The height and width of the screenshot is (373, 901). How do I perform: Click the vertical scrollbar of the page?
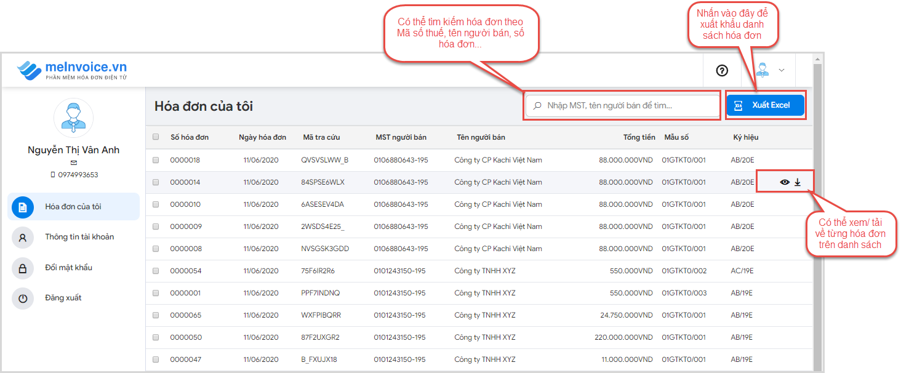click(x=818, y=217)
